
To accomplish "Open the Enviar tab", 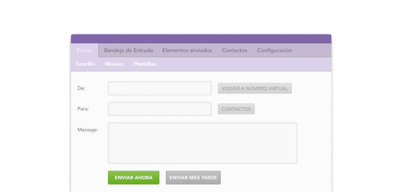I will click(x=85, y=50).
